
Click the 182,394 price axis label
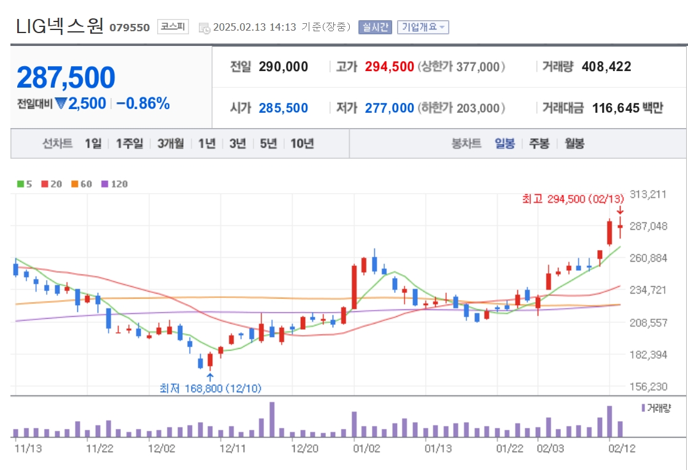click(648, 355)
